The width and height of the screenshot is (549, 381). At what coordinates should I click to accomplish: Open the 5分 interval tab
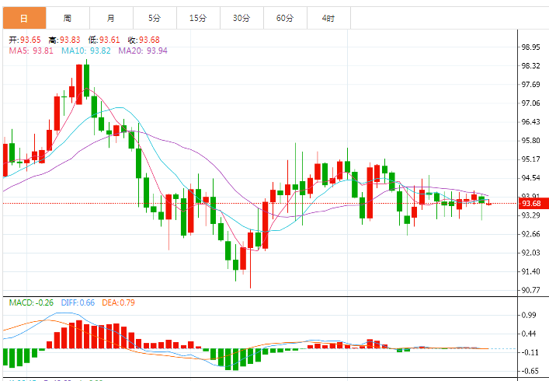[155, 18]
